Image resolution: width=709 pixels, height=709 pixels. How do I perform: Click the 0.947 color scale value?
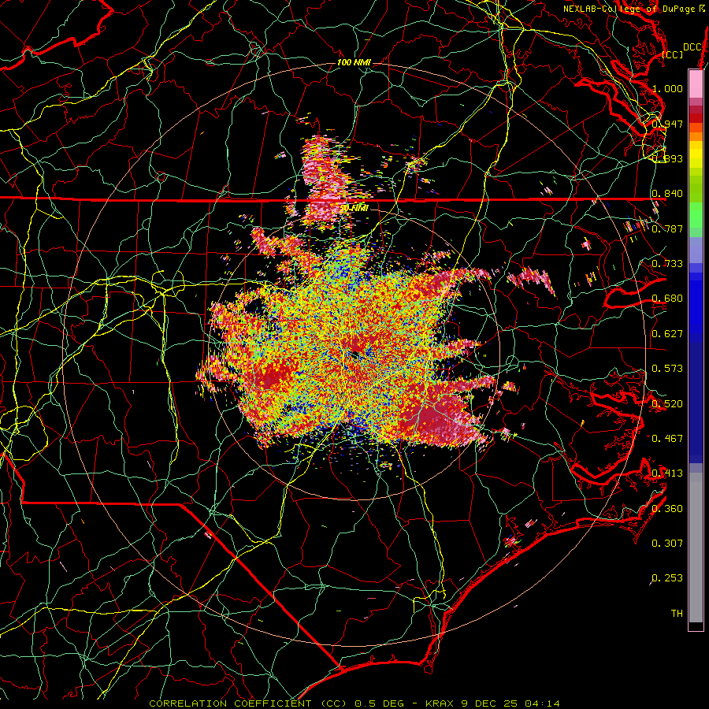point(667,124)
